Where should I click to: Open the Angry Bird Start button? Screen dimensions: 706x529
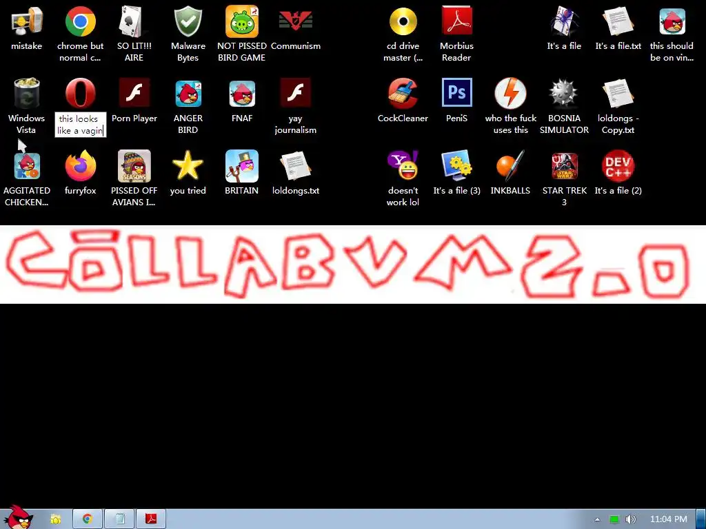point(19,517)
